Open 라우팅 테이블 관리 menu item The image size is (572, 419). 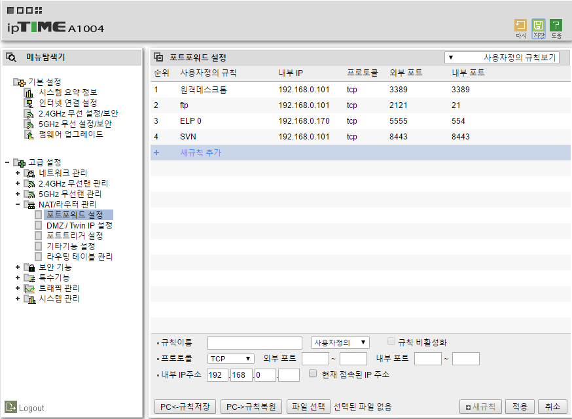[80, 257]
